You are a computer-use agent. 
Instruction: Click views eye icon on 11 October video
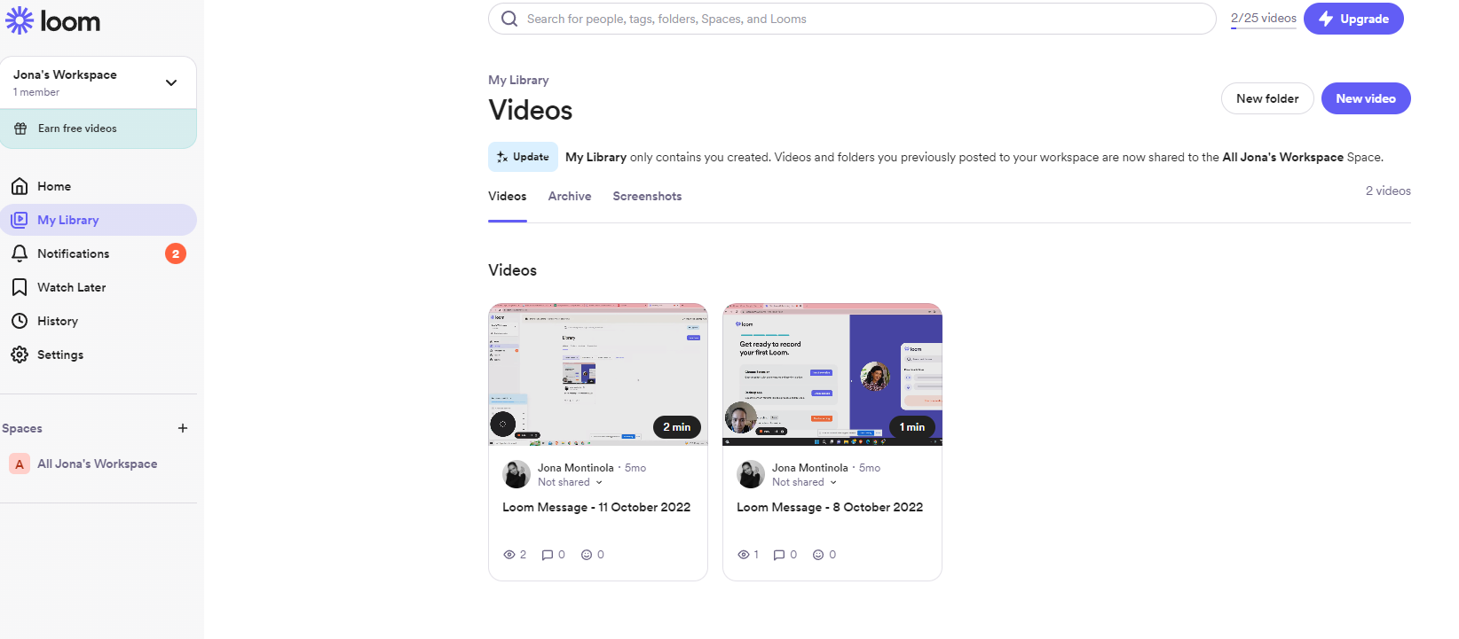tap(509, 555)
